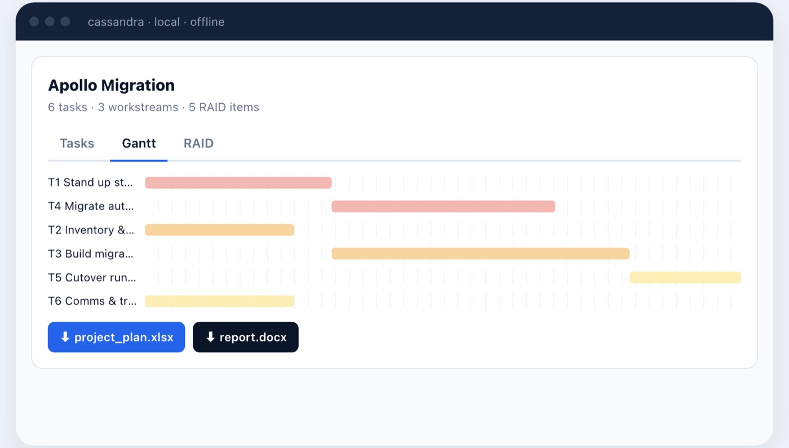The width and height of the screenshot is (789, 448).
Task: Click the red close window dot
Action: (x=34, y=21)
